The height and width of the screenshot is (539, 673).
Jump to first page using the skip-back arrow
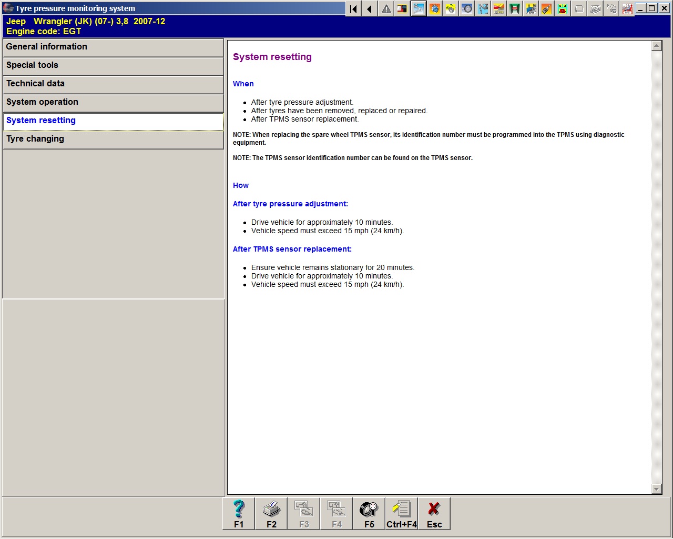pos(354,9)
